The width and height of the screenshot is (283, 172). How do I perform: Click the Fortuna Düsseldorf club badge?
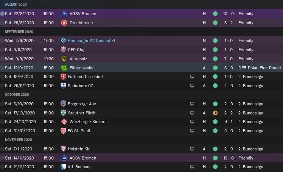pyautogui.click(x=64, y=77)
